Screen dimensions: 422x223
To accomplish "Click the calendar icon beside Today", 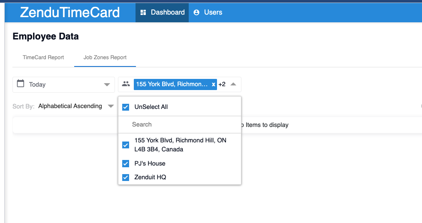I will [21, 83].
